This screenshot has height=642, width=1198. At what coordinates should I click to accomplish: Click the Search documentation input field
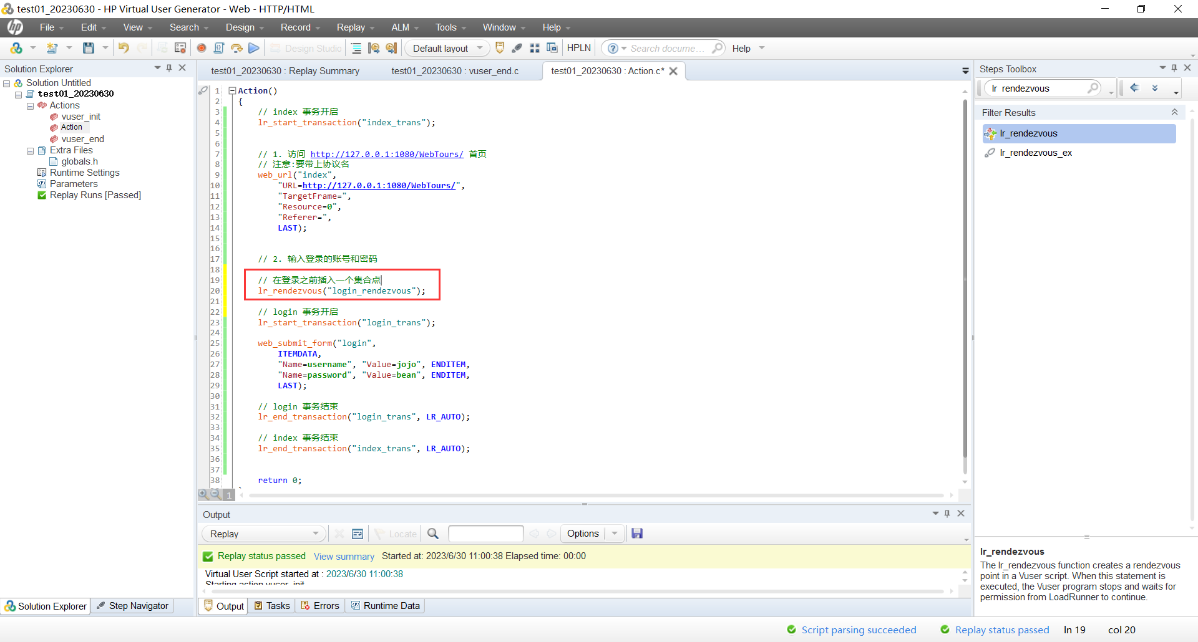pos(666,48)
